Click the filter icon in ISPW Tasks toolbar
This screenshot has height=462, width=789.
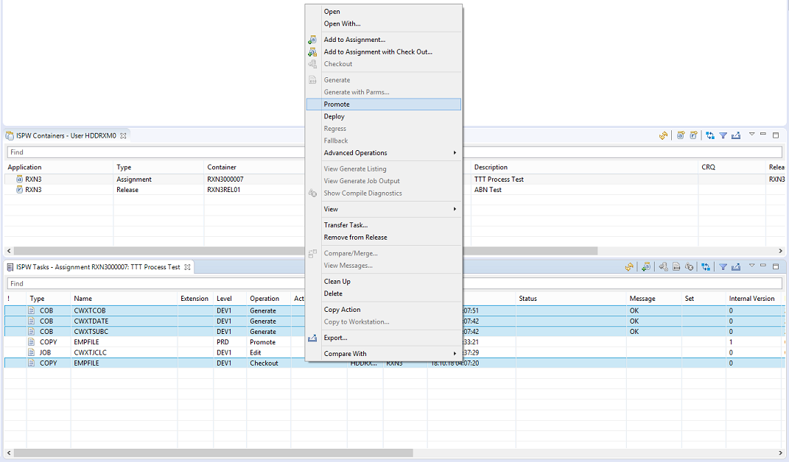[723, 267]
